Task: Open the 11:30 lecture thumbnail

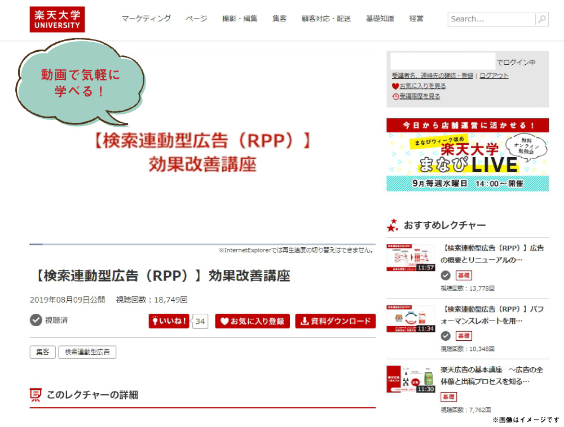Action: (411, 379)
